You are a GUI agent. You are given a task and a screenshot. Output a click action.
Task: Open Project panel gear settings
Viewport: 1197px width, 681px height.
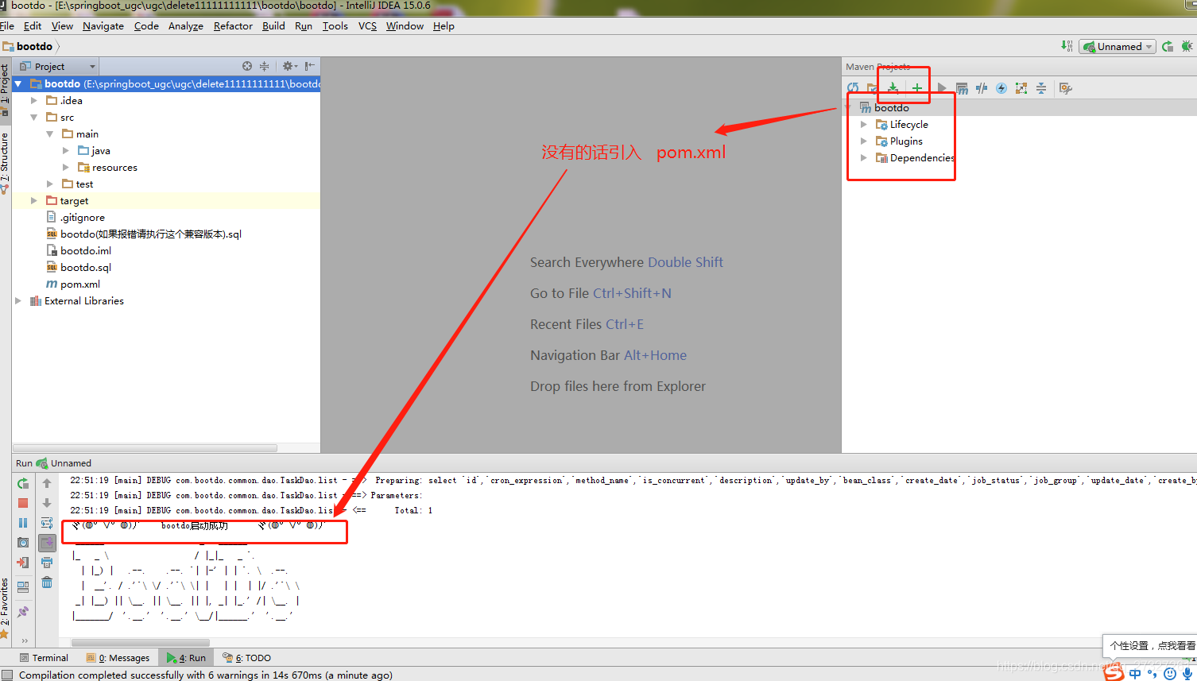pos(289,66)
